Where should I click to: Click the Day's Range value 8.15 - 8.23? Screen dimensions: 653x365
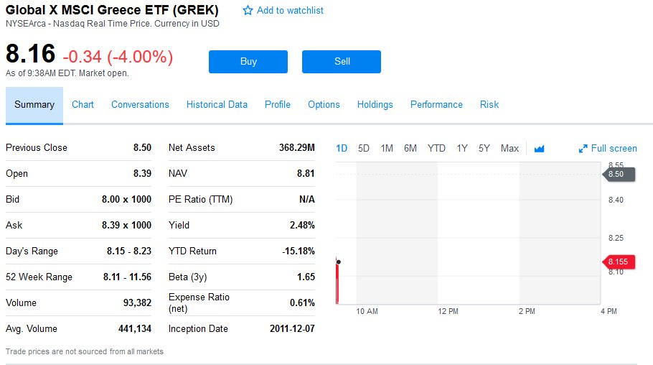128,251
